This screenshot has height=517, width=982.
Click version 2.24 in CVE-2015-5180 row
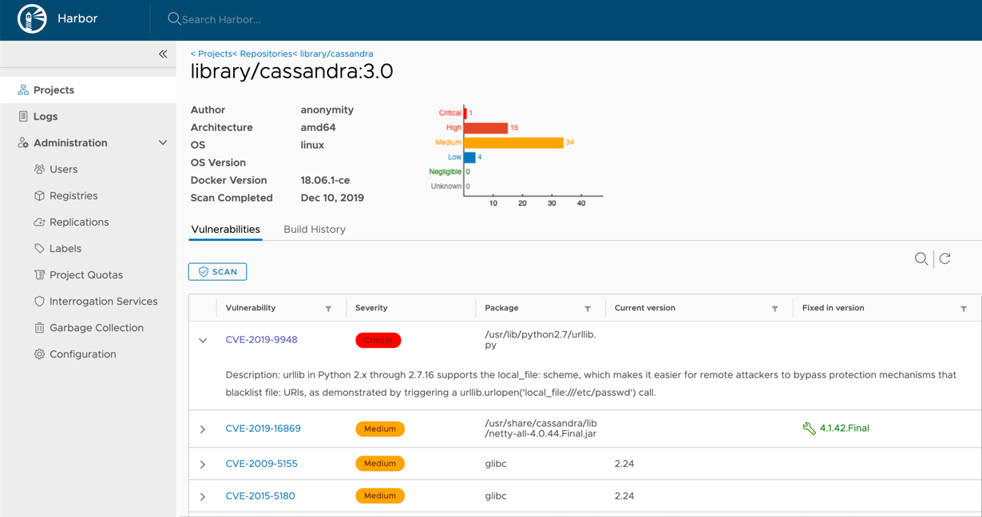coord(624,495)
